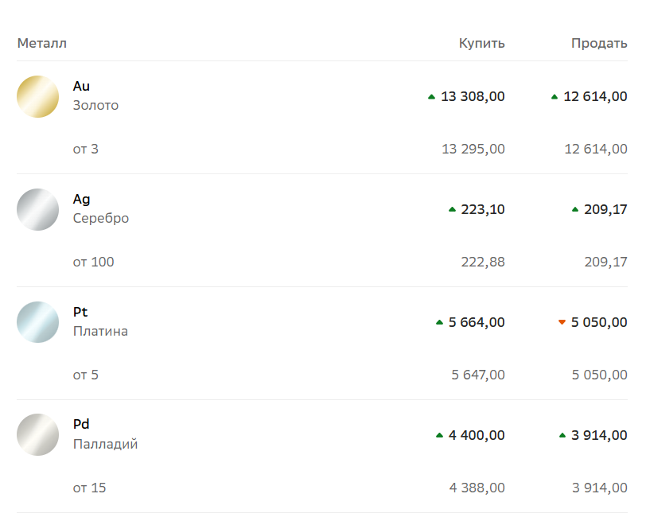
Task: Select the Платина row label
Action: 100,331
